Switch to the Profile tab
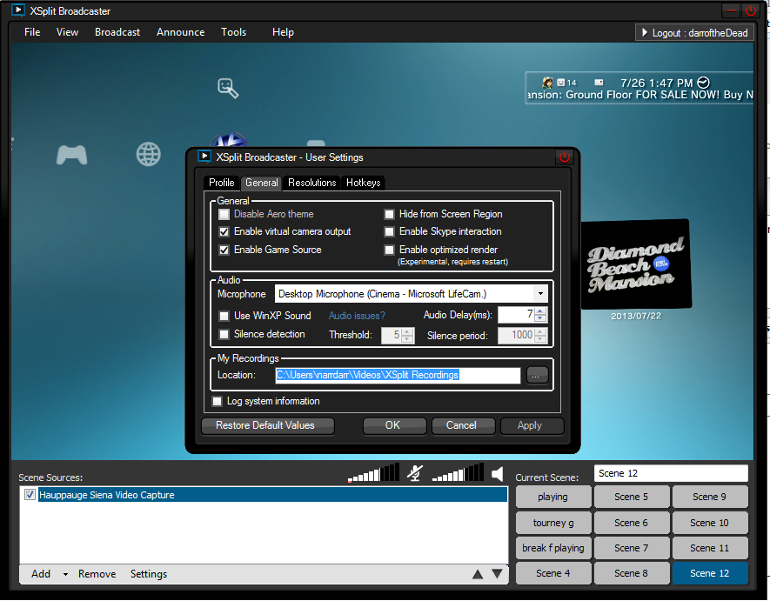The height and width of the screenshot is (601, 770). 222,183
